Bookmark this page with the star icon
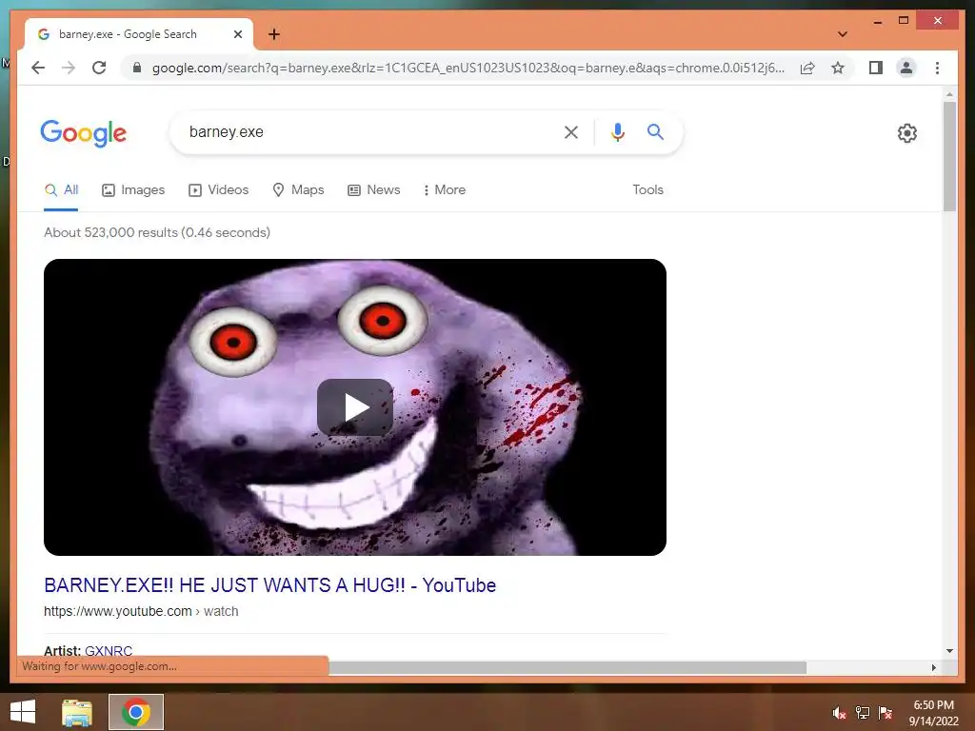Viewport: 975px width, 731px height. (x=838, y=68)
